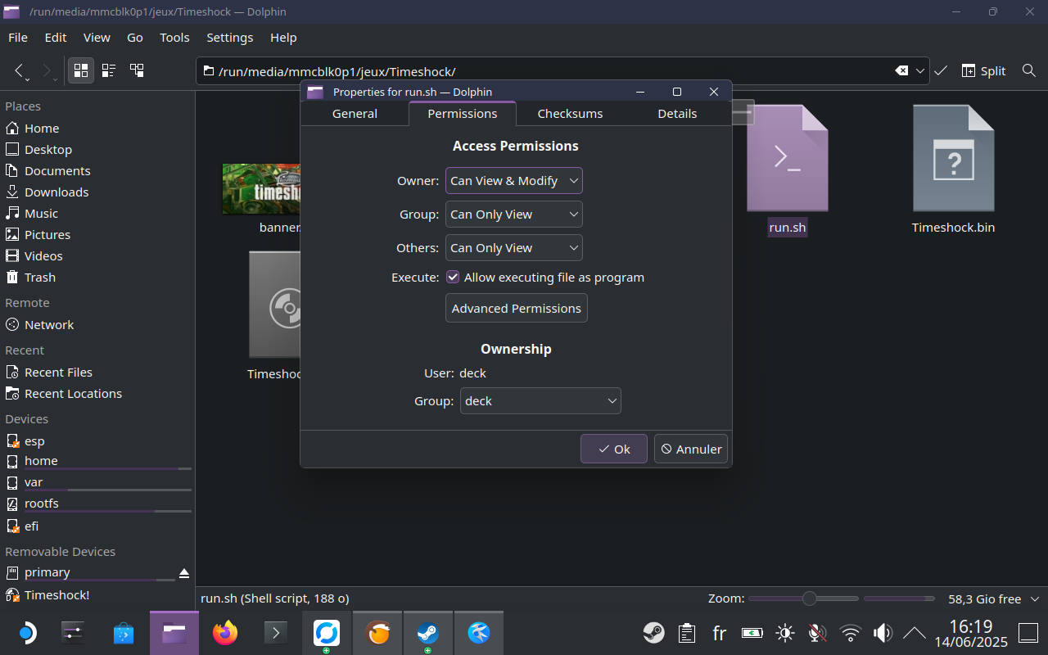Open Firefox from the taskbar
Viewport: 1048px width, 655px height.
tap(224, 633)
